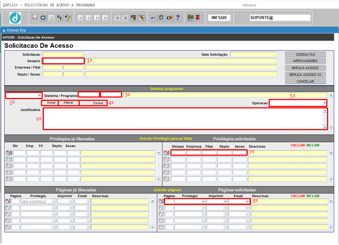Click first row icon in Privilégios solicitados

(166, 153)
